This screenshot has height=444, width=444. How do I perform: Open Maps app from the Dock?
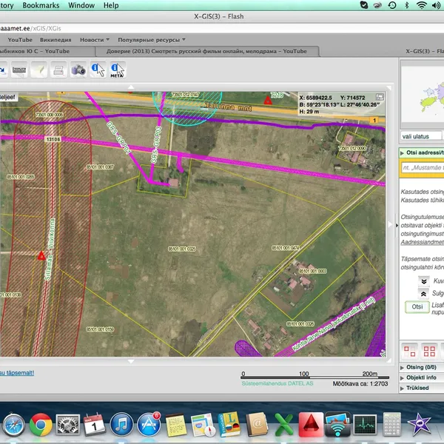coord(203,425)
